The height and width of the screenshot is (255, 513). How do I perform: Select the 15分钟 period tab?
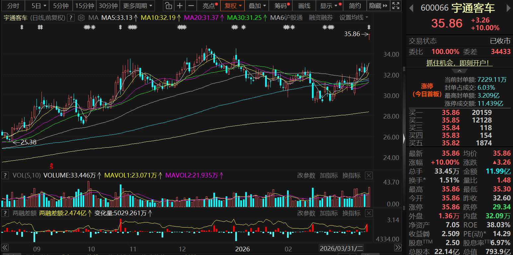85,6
